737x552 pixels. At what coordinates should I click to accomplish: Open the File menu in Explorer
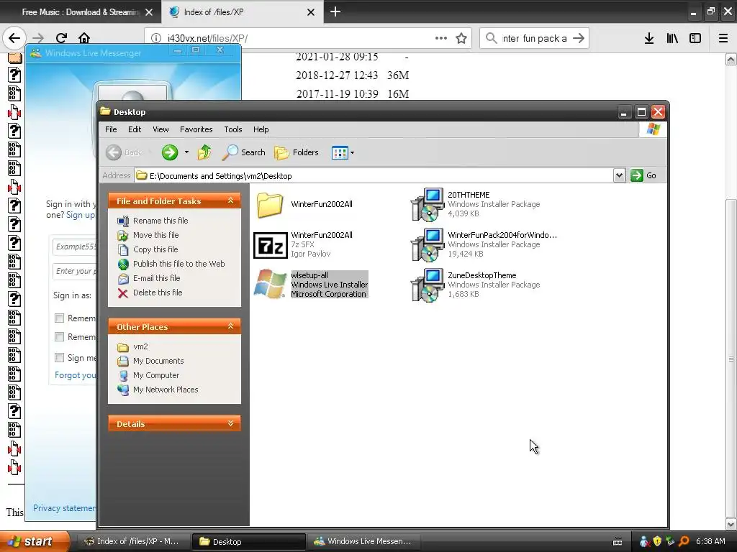pos(111,129)
